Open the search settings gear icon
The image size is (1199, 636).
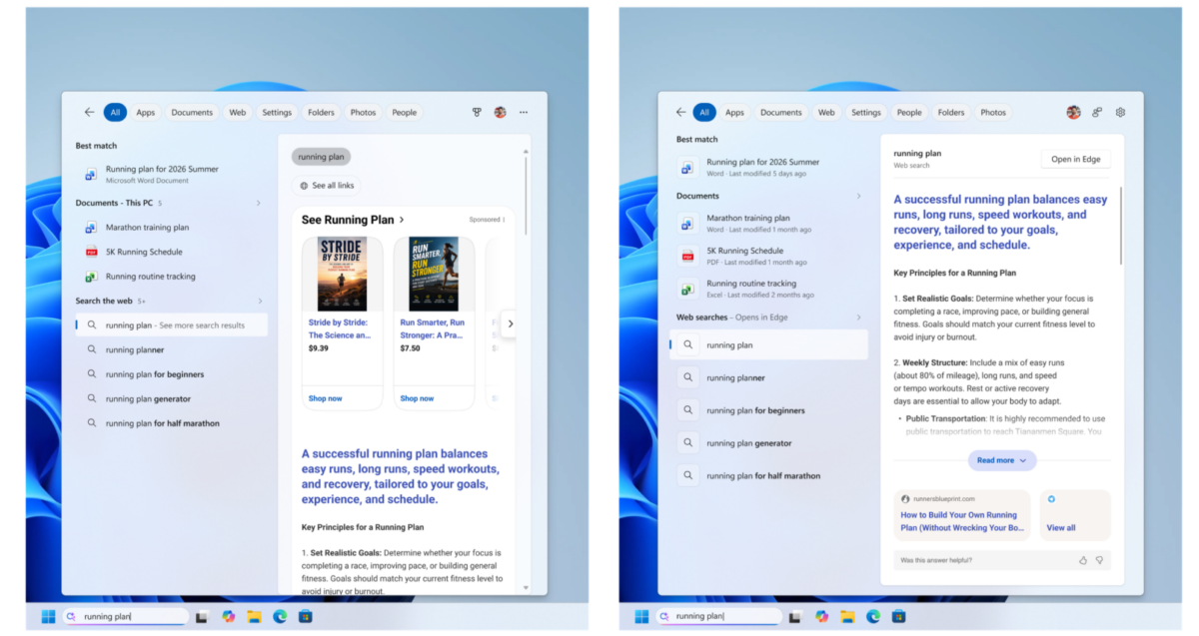(1120, 113)
